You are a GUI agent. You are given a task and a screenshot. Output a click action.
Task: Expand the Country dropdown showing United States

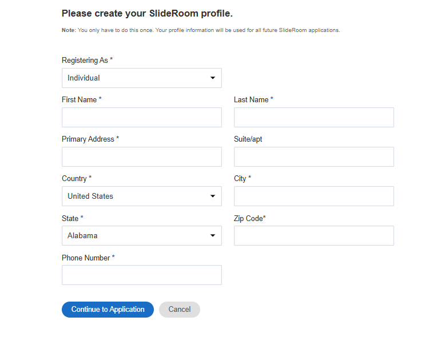tap(141, 196)
